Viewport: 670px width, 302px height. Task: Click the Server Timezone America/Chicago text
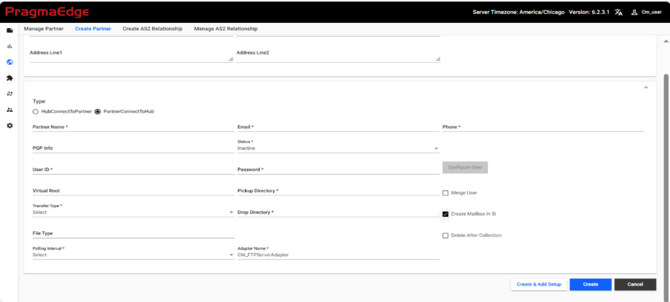(x=519, y=12)
